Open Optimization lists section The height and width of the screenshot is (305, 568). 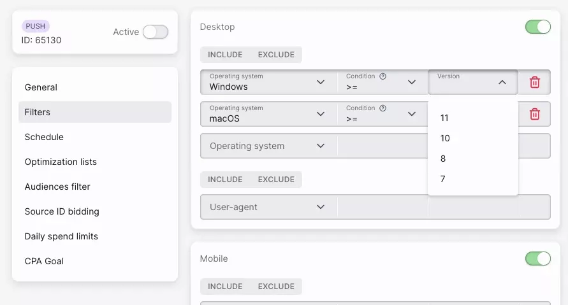click(95, 162)
